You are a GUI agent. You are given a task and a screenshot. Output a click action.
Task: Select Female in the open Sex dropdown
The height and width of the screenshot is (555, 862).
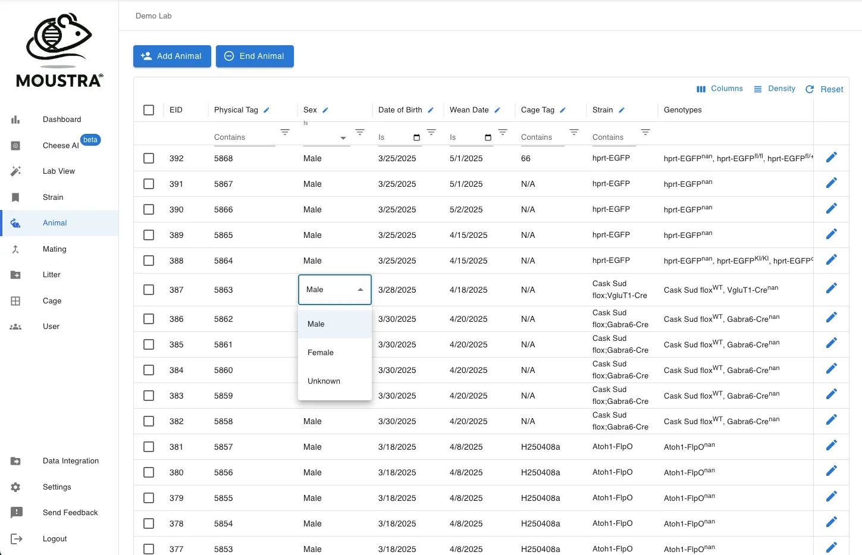321,352
